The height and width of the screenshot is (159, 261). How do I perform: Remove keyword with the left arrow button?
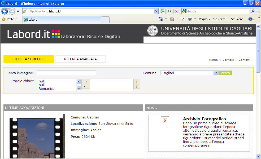pos(86,86)
